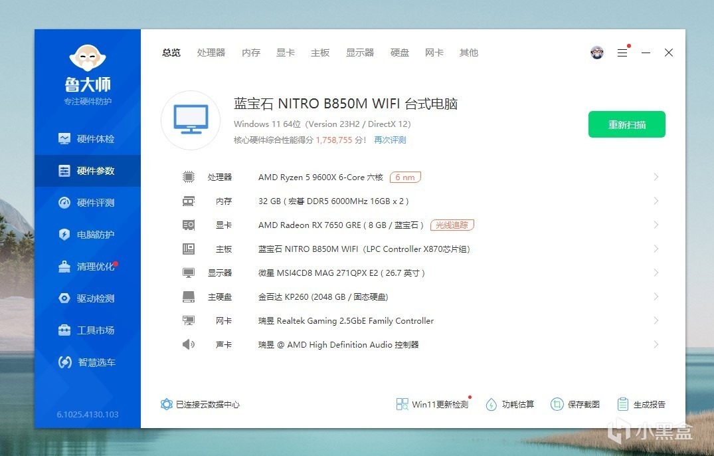The width and height of the screenshot is (714, 456).
Task: Click the 工具市场 toolbox icon
Action: (x=64, y=330)
